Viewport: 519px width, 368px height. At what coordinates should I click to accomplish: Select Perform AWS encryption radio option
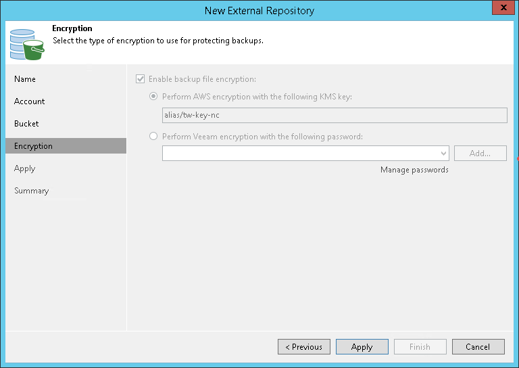[154, 97]
